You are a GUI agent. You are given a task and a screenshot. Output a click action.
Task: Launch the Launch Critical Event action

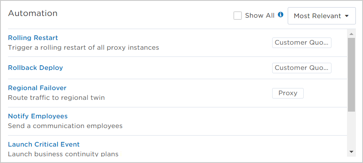coord(44,144)
